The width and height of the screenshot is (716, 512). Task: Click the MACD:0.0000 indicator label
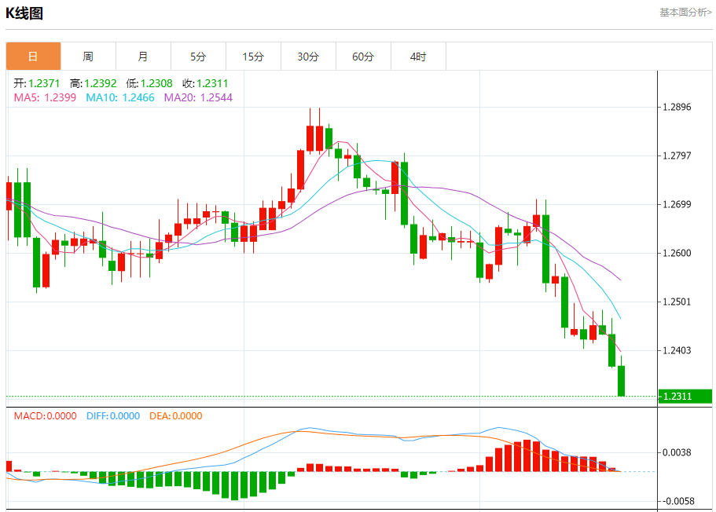(x=46, y=416)
